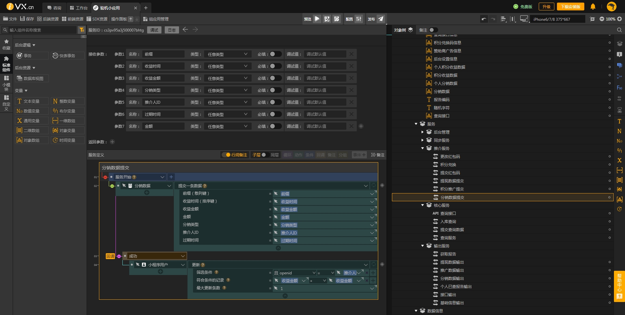Viewport: 625px width, 315px height.
Task: Open the 文件 menu
Action: [10, 19]
